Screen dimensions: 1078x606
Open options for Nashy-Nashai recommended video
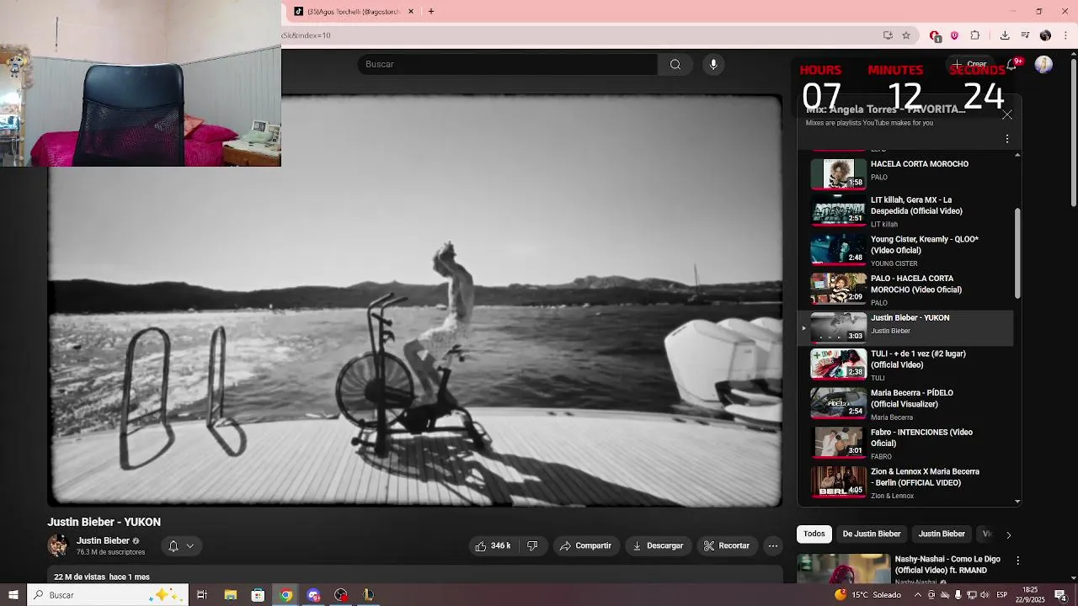tap(1017, 561)
